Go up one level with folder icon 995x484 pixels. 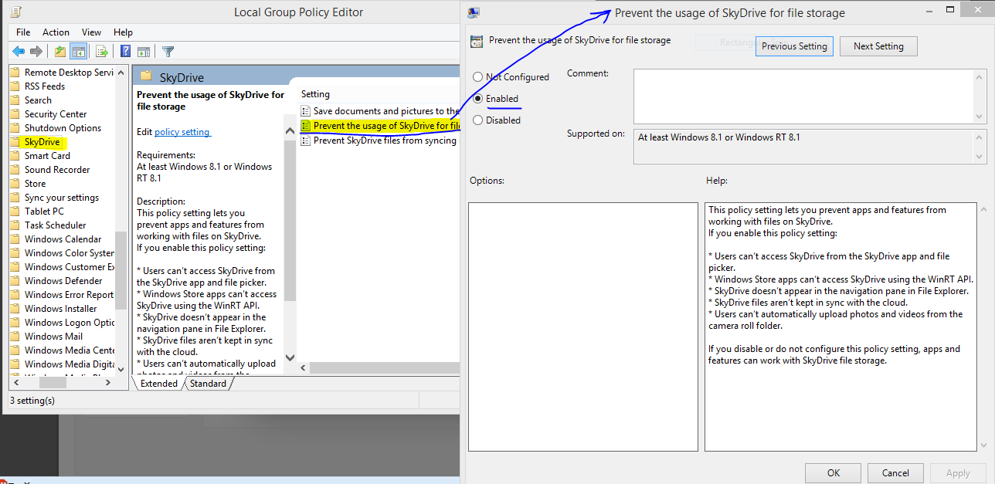60,52
